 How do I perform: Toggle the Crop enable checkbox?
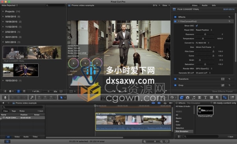point(175,85)
